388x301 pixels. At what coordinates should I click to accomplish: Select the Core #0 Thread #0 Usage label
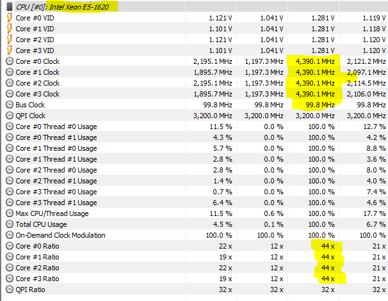click(x=56, y=127)
